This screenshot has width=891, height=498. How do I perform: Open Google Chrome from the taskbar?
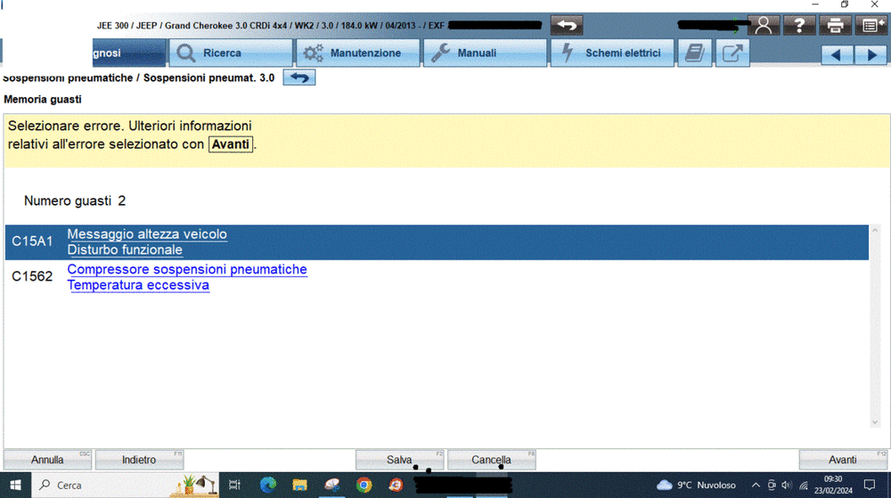(364, 485)
